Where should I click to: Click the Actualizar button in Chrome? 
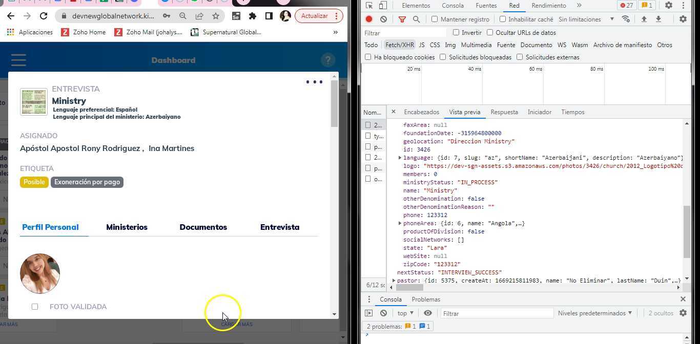pyautogui.click(x=314, y=16)
